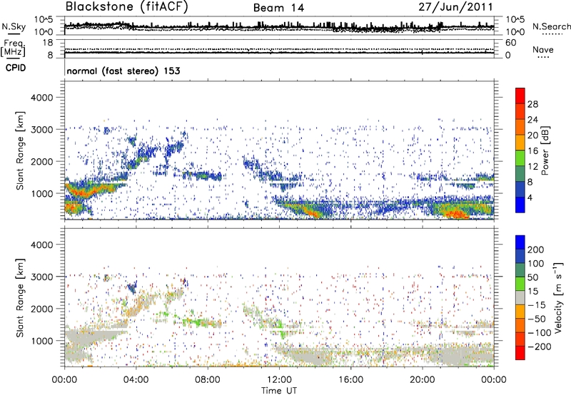Click the 20:00 time tick label
This screenshot has width=571, height=395.
coord(422,380)
